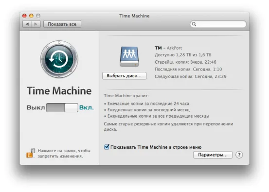Click the Time Machine хранит: heading
Screen dimensions: 269x192
[x=126, y=96]
